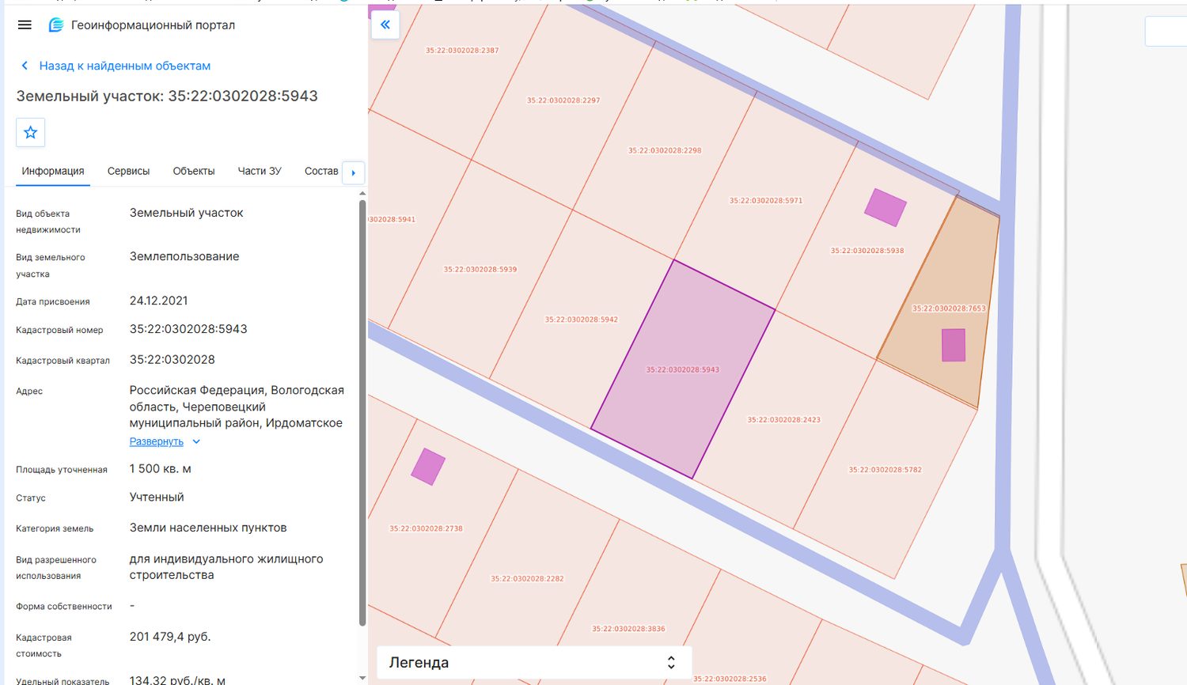Expand full address via Развернуть link
1187x685 pixels.
click(157, 441)
